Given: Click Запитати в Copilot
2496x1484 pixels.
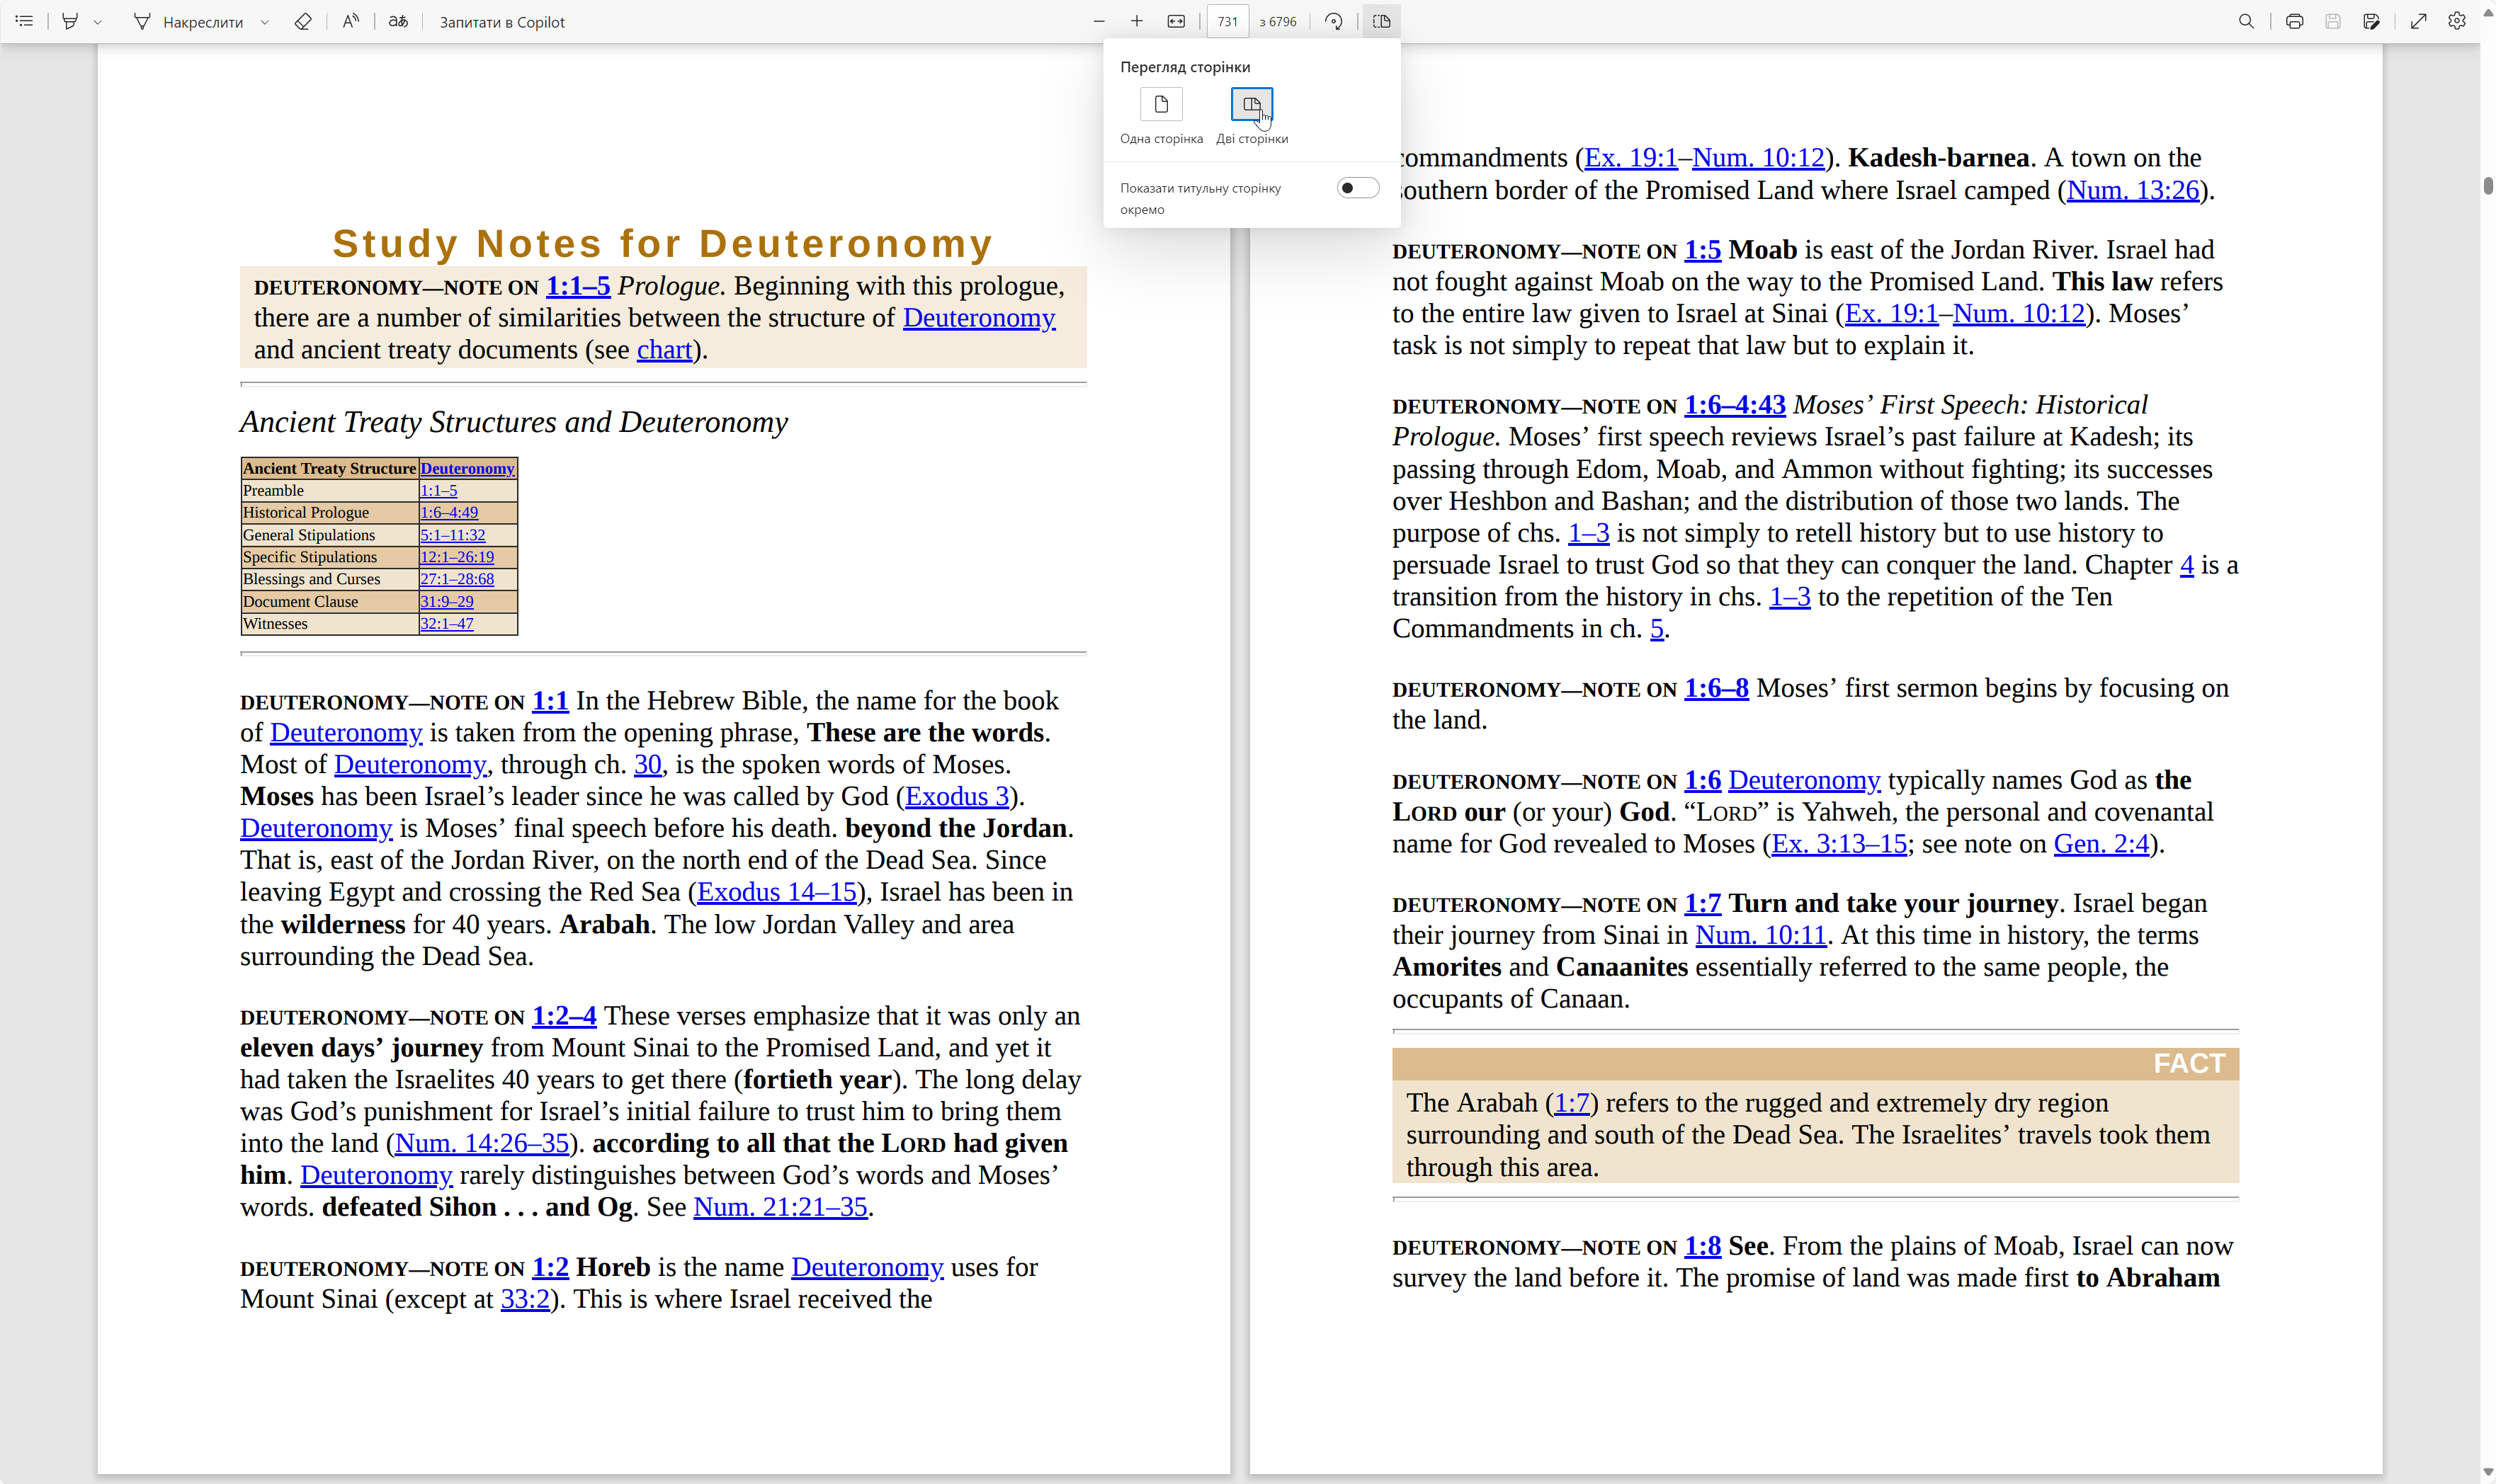Looking at the screenshot, I should [x=502, y=22].
